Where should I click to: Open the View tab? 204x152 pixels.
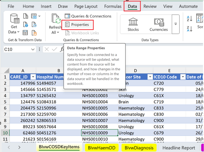[x=168, y=6]
